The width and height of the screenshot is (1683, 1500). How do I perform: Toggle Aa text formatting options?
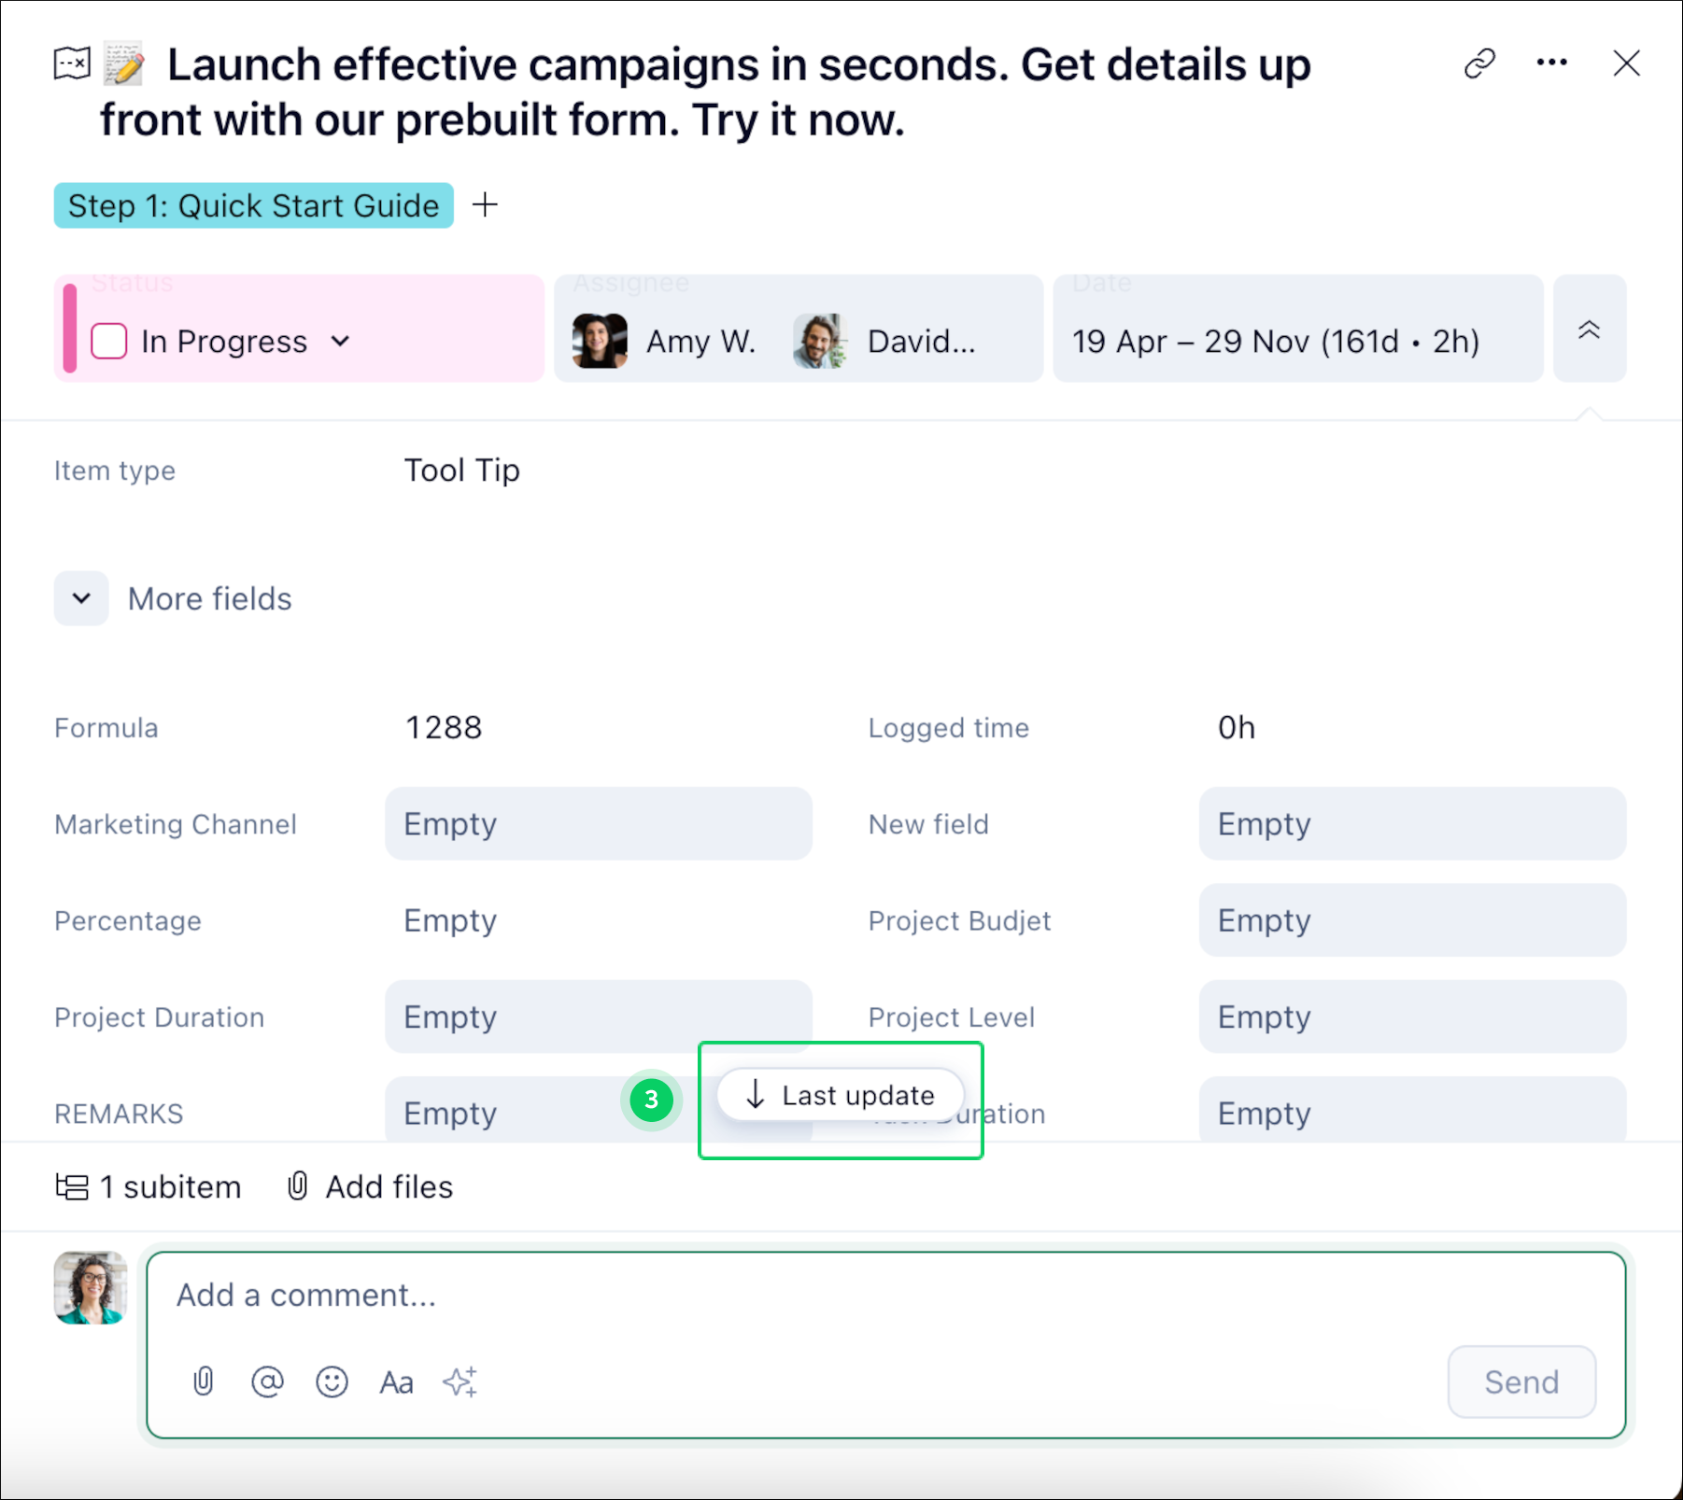(x=396, y=1382)
